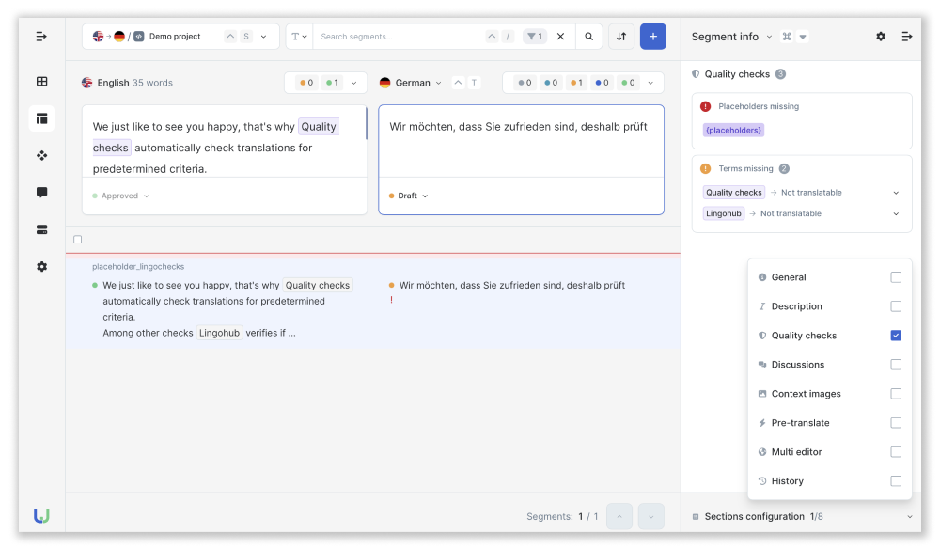Open the Approved status dropdown
The image size is (940, 548).
(120, 196)
